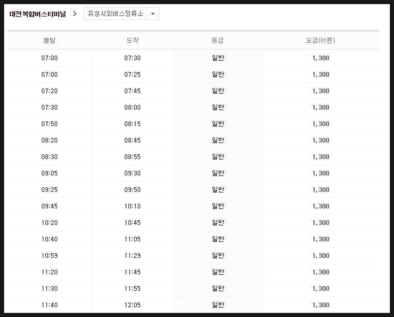Screen dimensions: 394x317
Task: Select the 09:25 departure time
Action: click(50, 189)
